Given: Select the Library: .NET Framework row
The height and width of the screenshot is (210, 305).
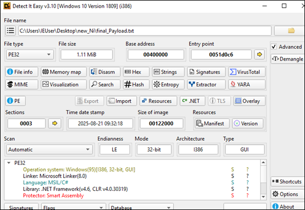Looking at the screenshot, I should tap(132, 189).
